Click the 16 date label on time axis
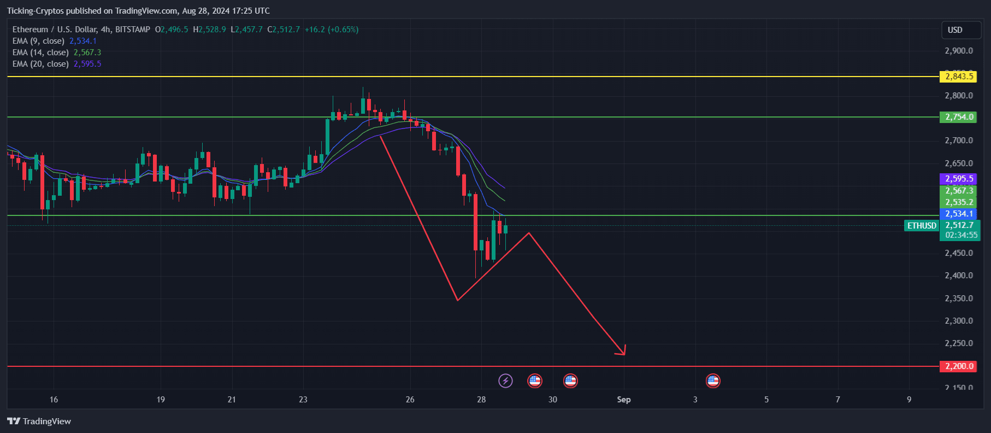 point(54,400)
